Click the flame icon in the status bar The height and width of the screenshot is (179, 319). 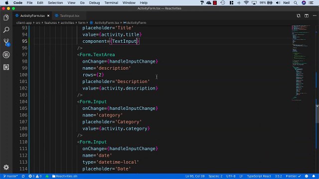(x=47, y=176)
